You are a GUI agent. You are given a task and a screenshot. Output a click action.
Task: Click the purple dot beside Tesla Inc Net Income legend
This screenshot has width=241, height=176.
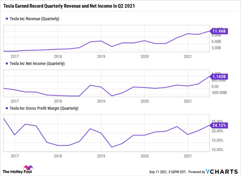[7, 64]
